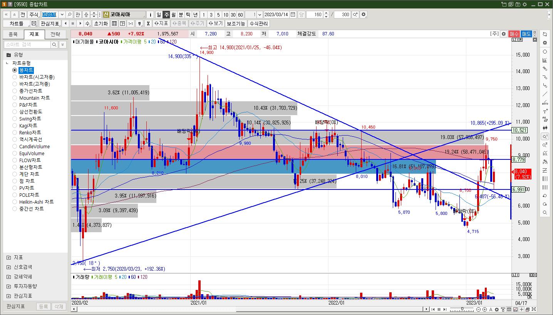
Task: Click the stock code search magnifier icon
Action: 70,15
